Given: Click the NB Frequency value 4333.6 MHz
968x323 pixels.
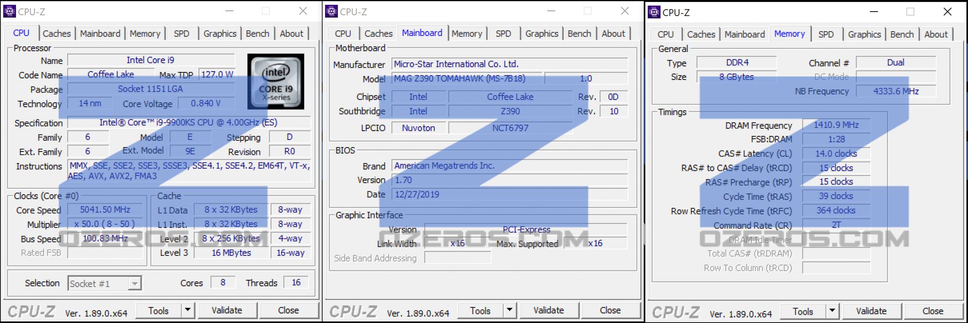Looking at the screenshot, I should pyautogui.click(x=896, y=92).
